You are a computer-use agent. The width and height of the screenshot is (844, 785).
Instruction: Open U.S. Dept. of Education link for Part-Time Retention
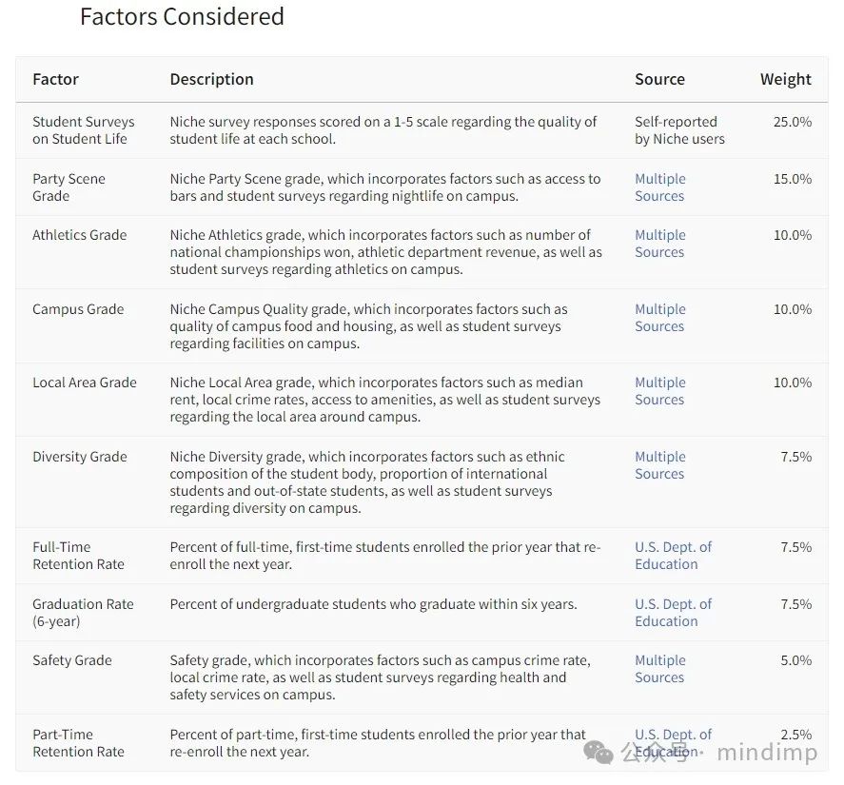(x=673, y=743)
